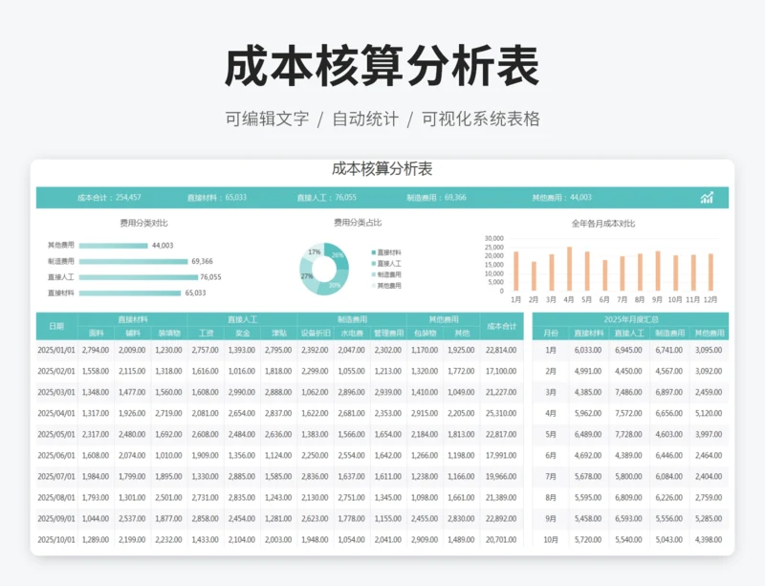Click the date cell 2025/01/01

tap(56, 350)
